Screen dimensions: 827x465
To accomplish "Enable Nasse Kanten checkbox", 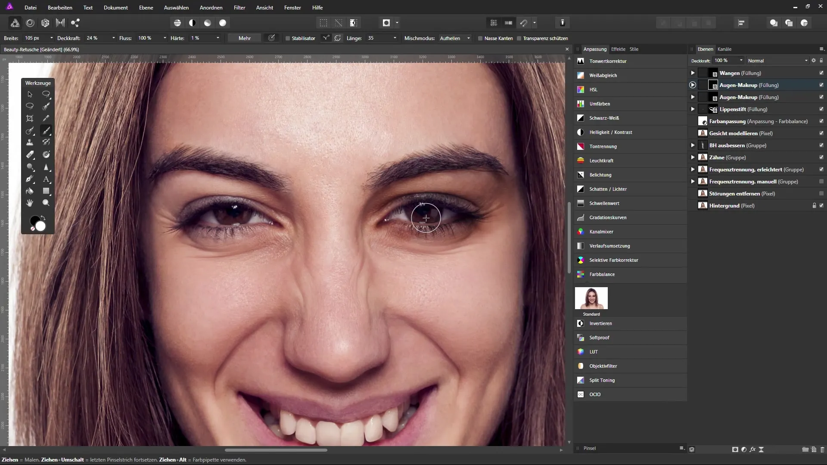I will click(x=480, y=38).
